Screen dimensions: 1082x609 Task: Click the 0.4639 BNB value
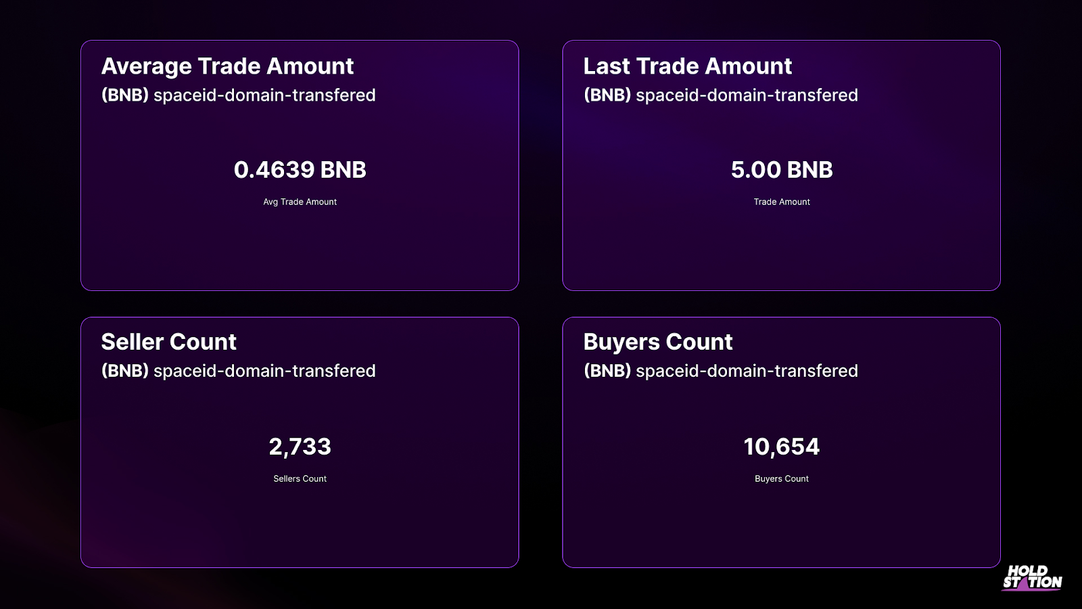(x=300, y=170)
